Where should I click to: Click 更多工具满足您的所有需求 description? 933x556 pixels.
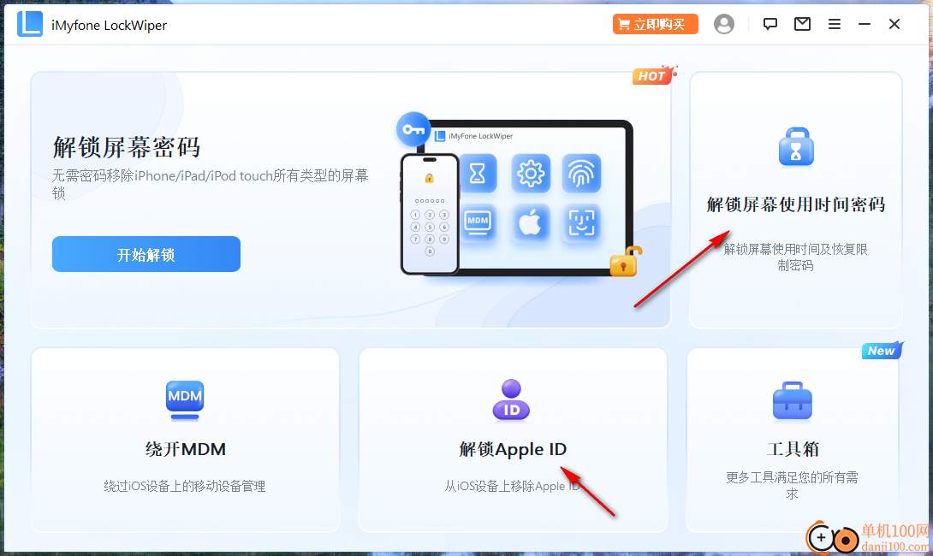[792, 485]
